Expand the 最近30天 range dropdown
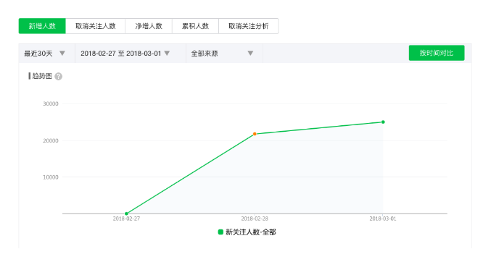The height and width of the screenshot is (262, 491). click(x=46, y=54)
